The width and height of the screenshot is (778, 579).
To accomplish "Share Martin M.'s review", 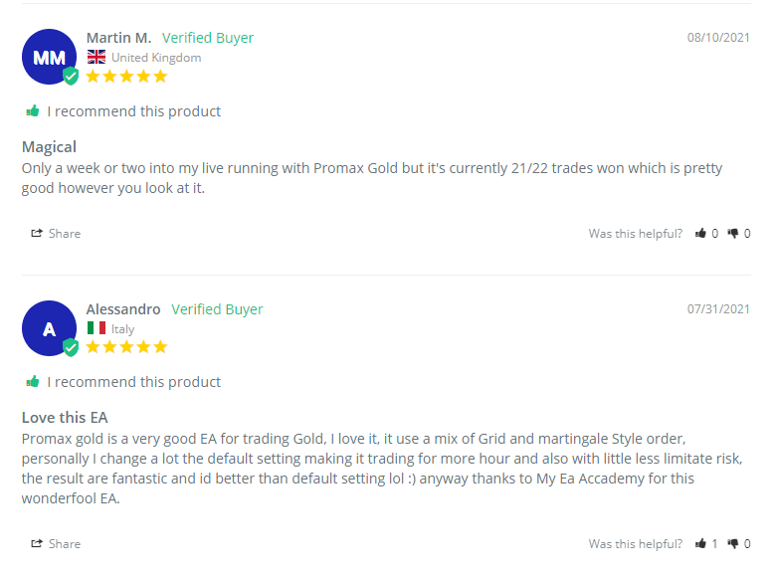I will 56,234.
